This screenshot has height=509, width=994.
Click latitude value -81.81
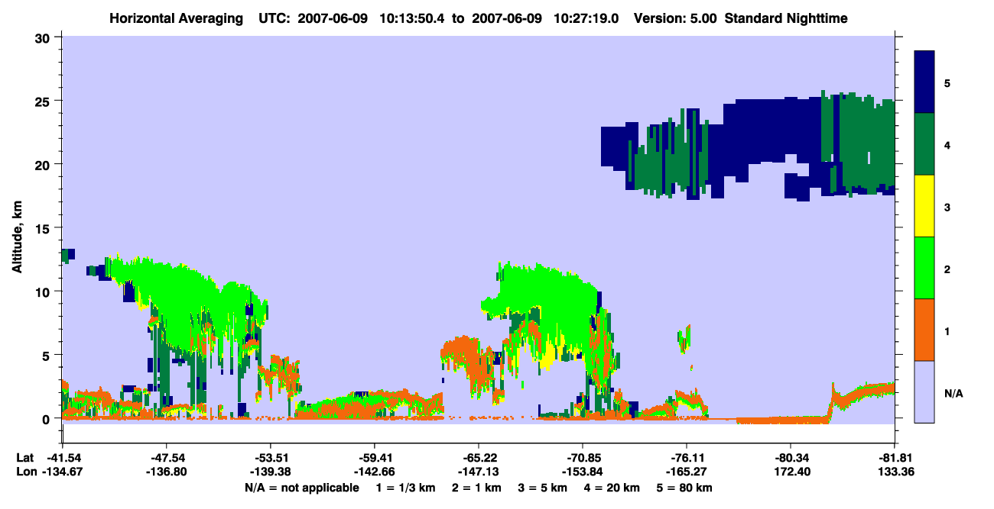coord(895,458)
